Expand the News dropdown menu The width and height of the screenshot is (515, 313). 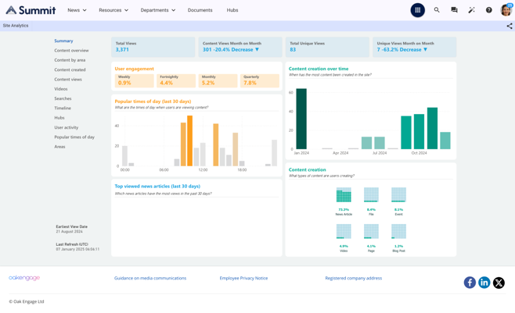[77, 10]
